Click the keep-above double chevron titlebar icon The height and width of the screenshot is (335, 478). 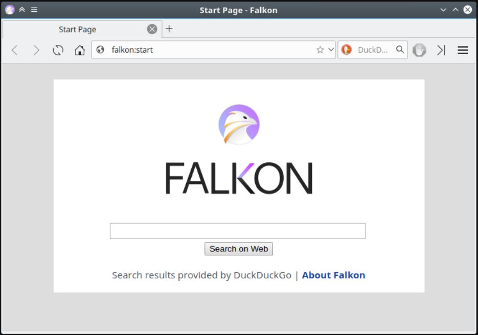click(x=22, y=9)
